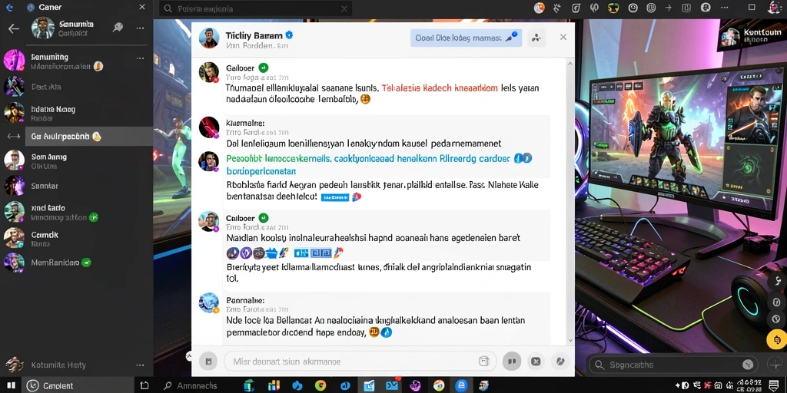The image size is (787, 393).
Task: Open Task View on the taskbar
Action: [144, 385]
